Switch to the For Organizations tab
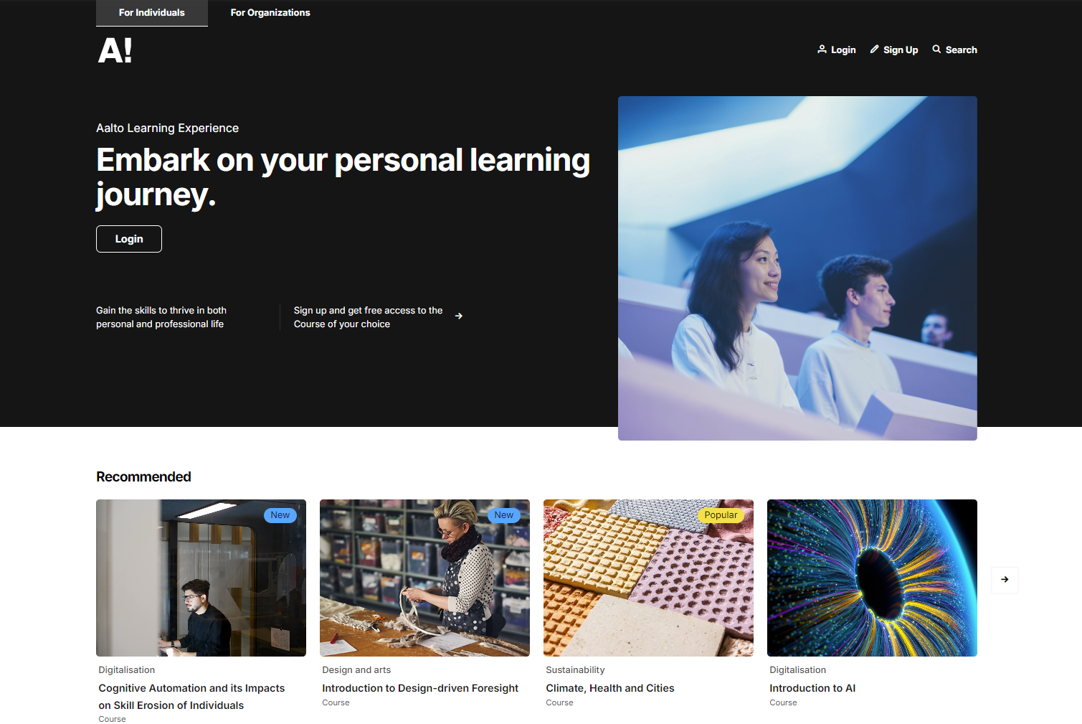 point(270,13)
